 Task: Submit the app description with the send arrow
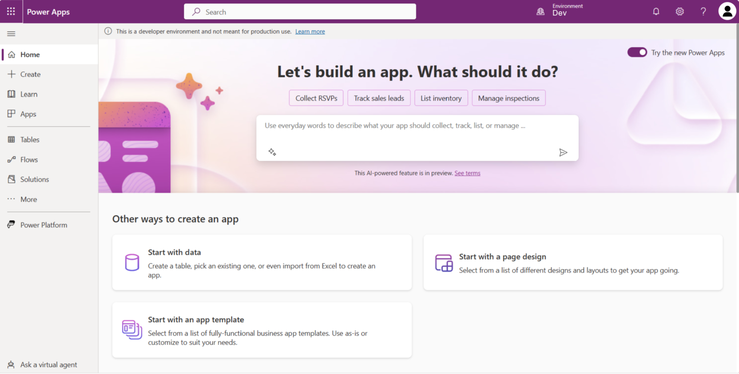[x=563, y=152]
